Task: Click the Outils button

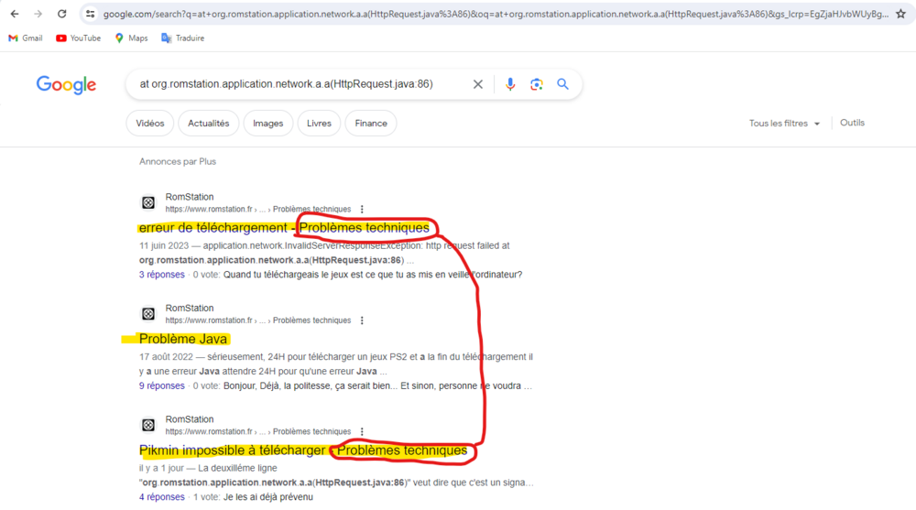Action: click(852, 123)
